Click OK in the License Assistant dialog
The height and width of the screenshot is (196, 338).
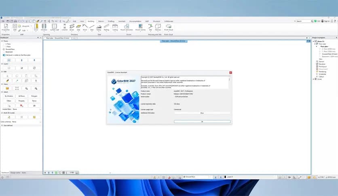202,121
